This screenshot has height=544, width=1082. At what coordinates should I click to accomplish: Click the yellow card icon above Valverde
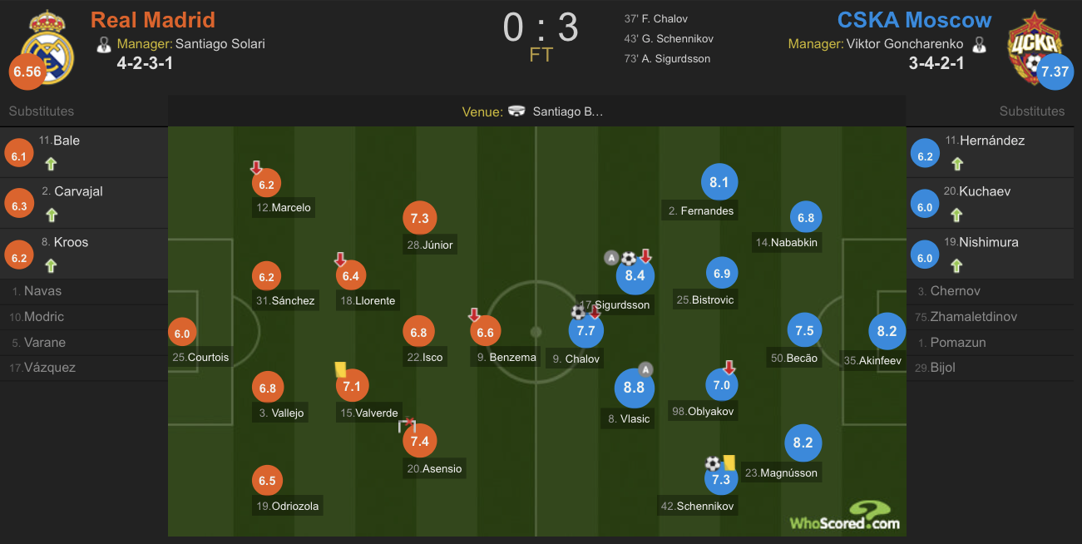[x=340, y=370]
